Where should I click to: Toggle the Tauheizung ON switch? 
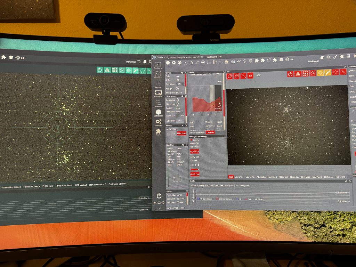click(x=180, y=84)
